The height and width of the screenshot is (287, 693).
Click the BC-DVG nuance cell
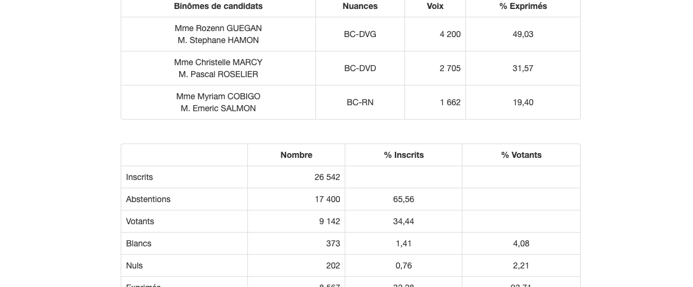click(360, 34)
